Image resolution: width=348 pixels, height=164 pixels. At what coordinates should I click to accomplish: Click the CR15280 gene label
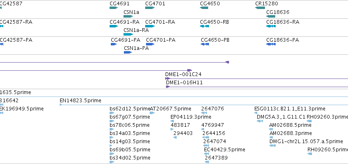[267, 4]
